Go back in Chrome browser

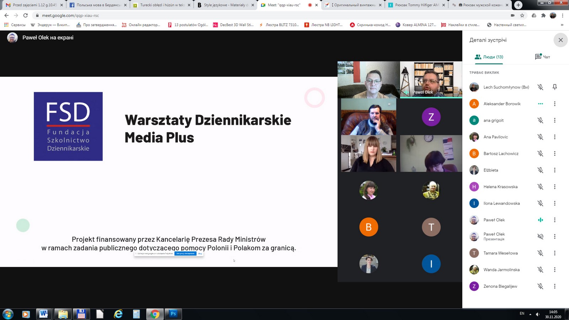[x=6, y=15]
